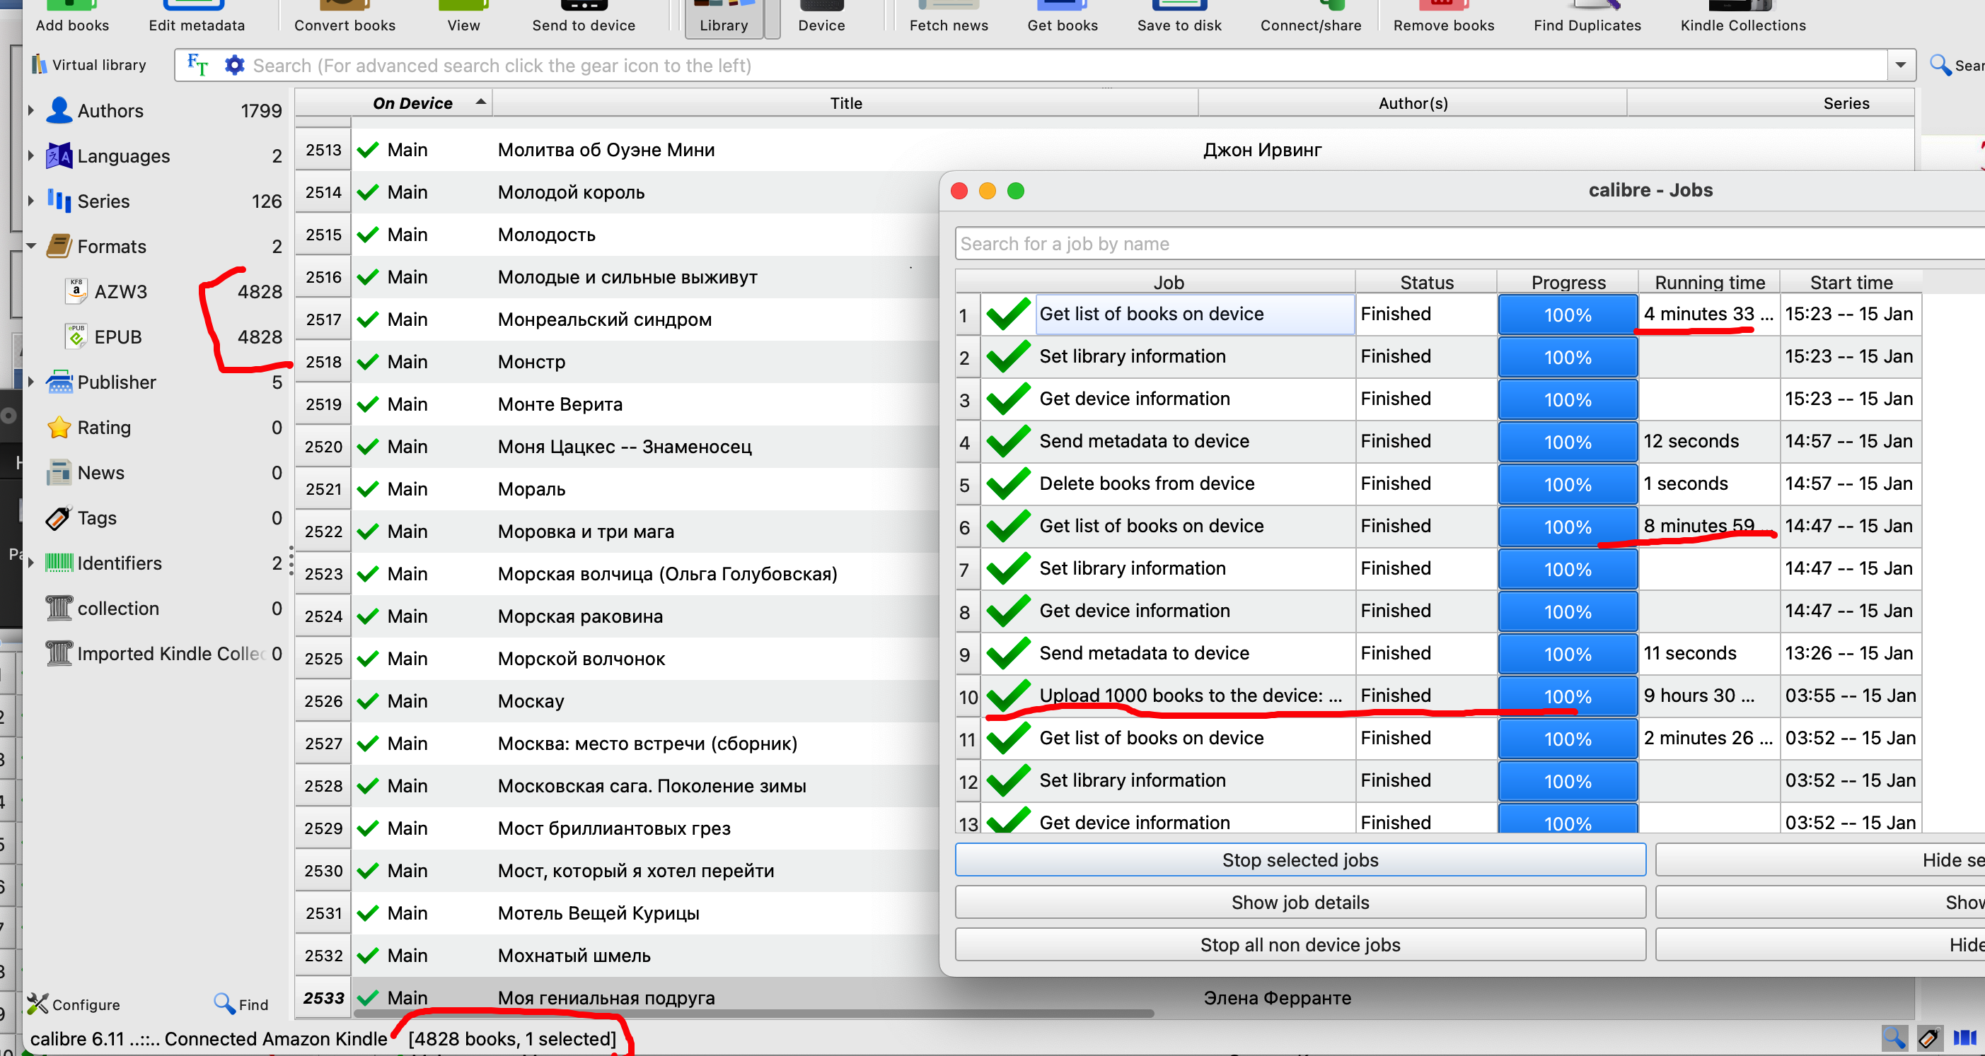Screen dimensions: 1985x1056
Task: Click the full text search FT icon
Action: pyautogui.click(x=197, y=66)
